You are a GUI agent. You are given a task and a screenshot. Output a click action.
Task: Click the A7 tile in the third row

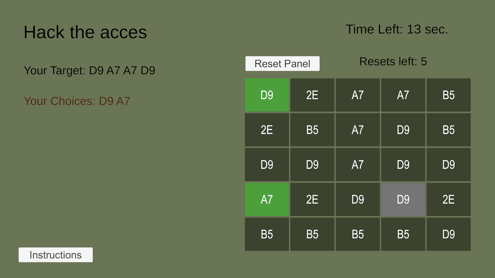pyautogui.click(x=358, y=165)
